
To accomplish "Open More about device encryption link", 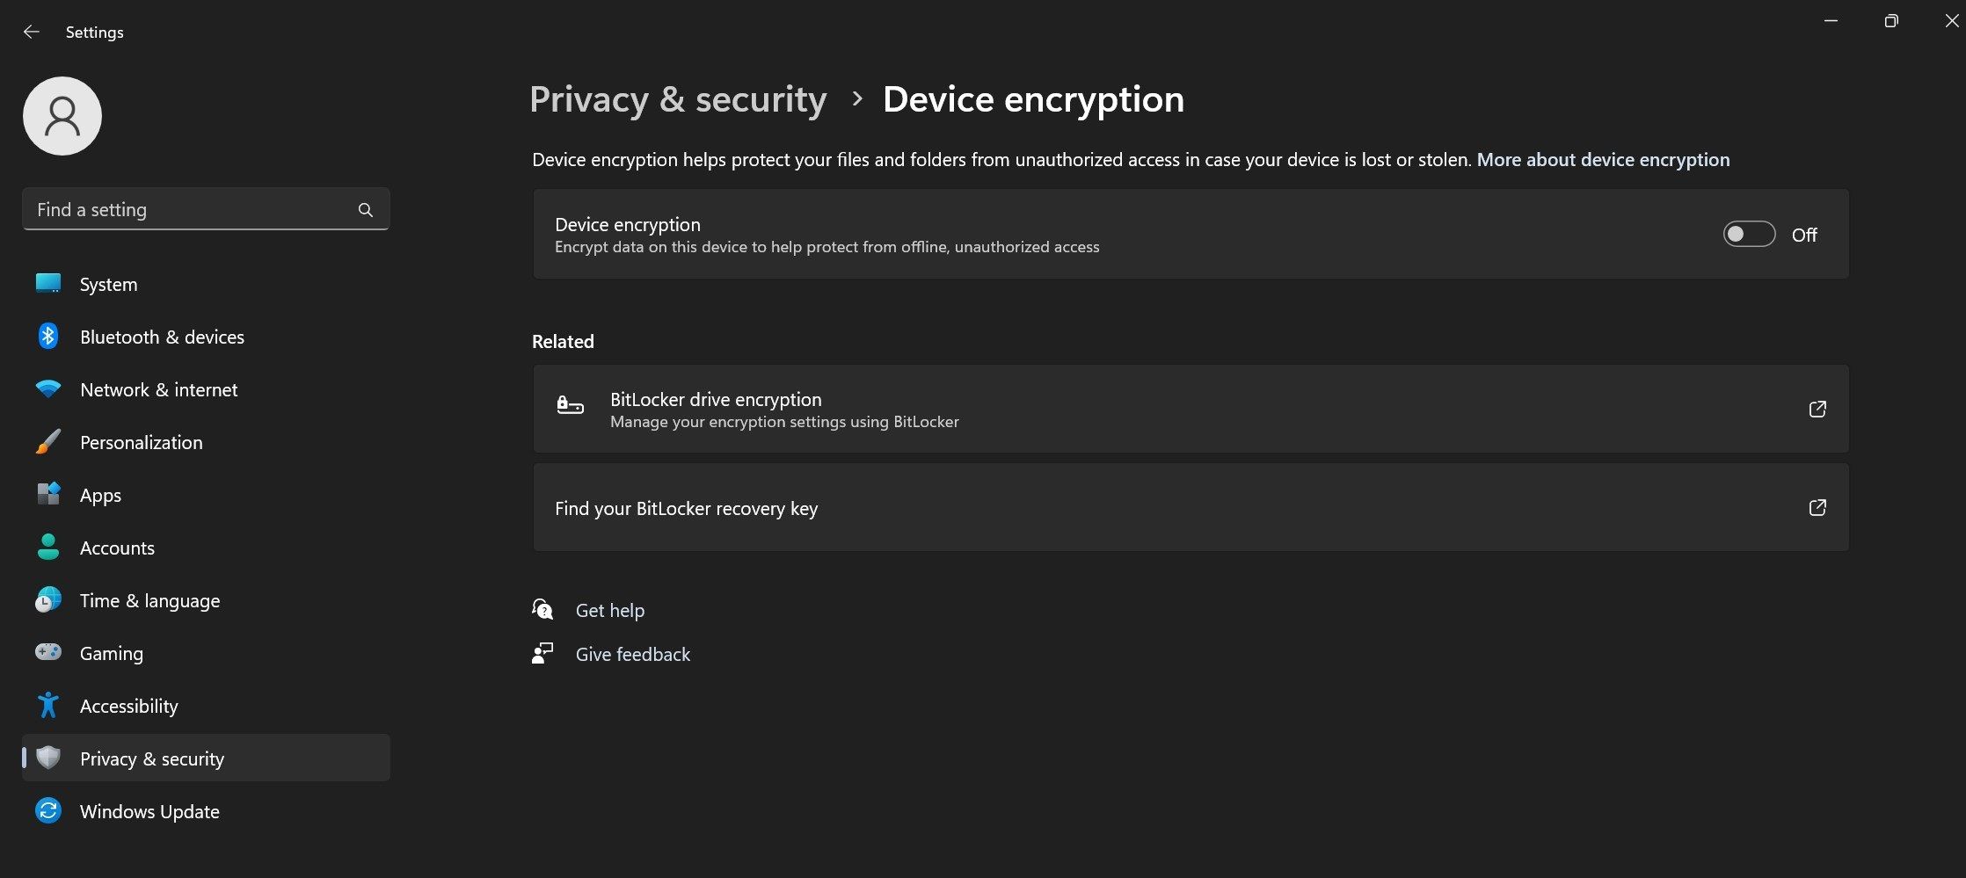I will click(1602, 160).
